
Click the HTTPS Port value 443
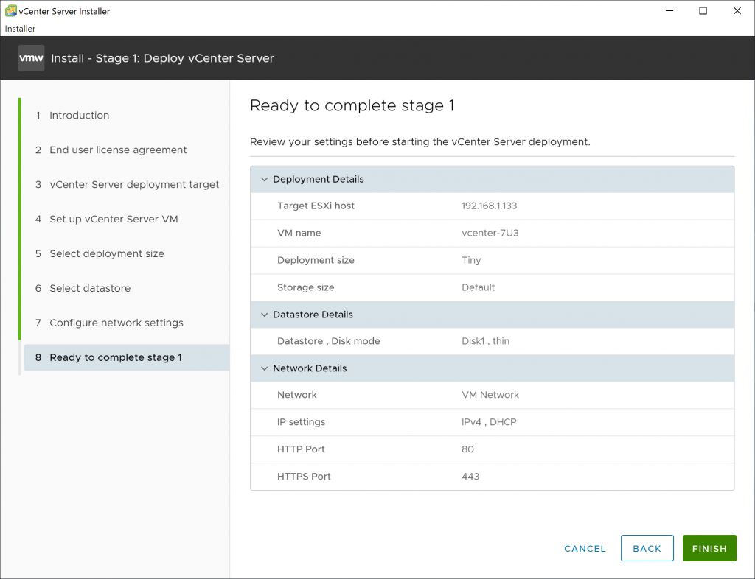coord(470,477)
